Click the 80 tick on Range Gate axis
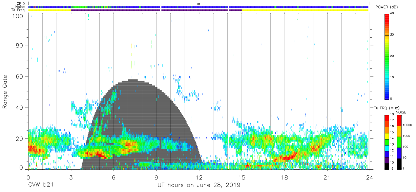Image resolution: width=416 pixels, height=192 pixels. tap(20, 45)
